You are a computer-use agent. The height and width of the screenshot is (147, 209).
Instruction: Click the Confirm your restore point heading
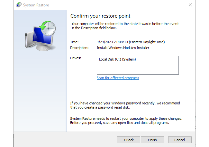coord(100,16)
